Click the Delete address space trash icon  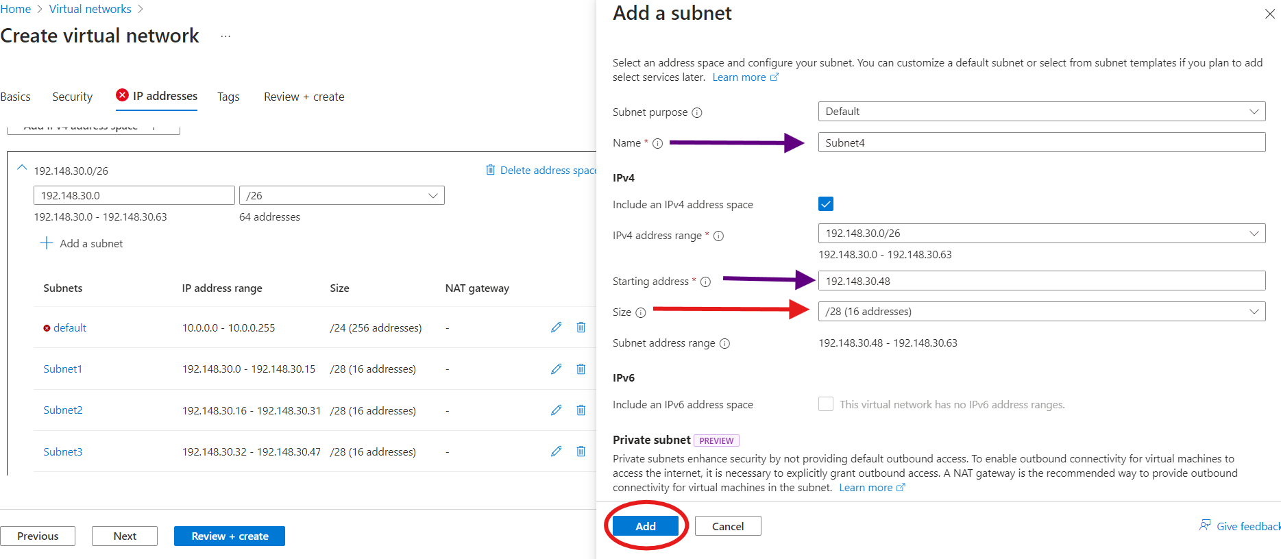[x=490, y=170]
